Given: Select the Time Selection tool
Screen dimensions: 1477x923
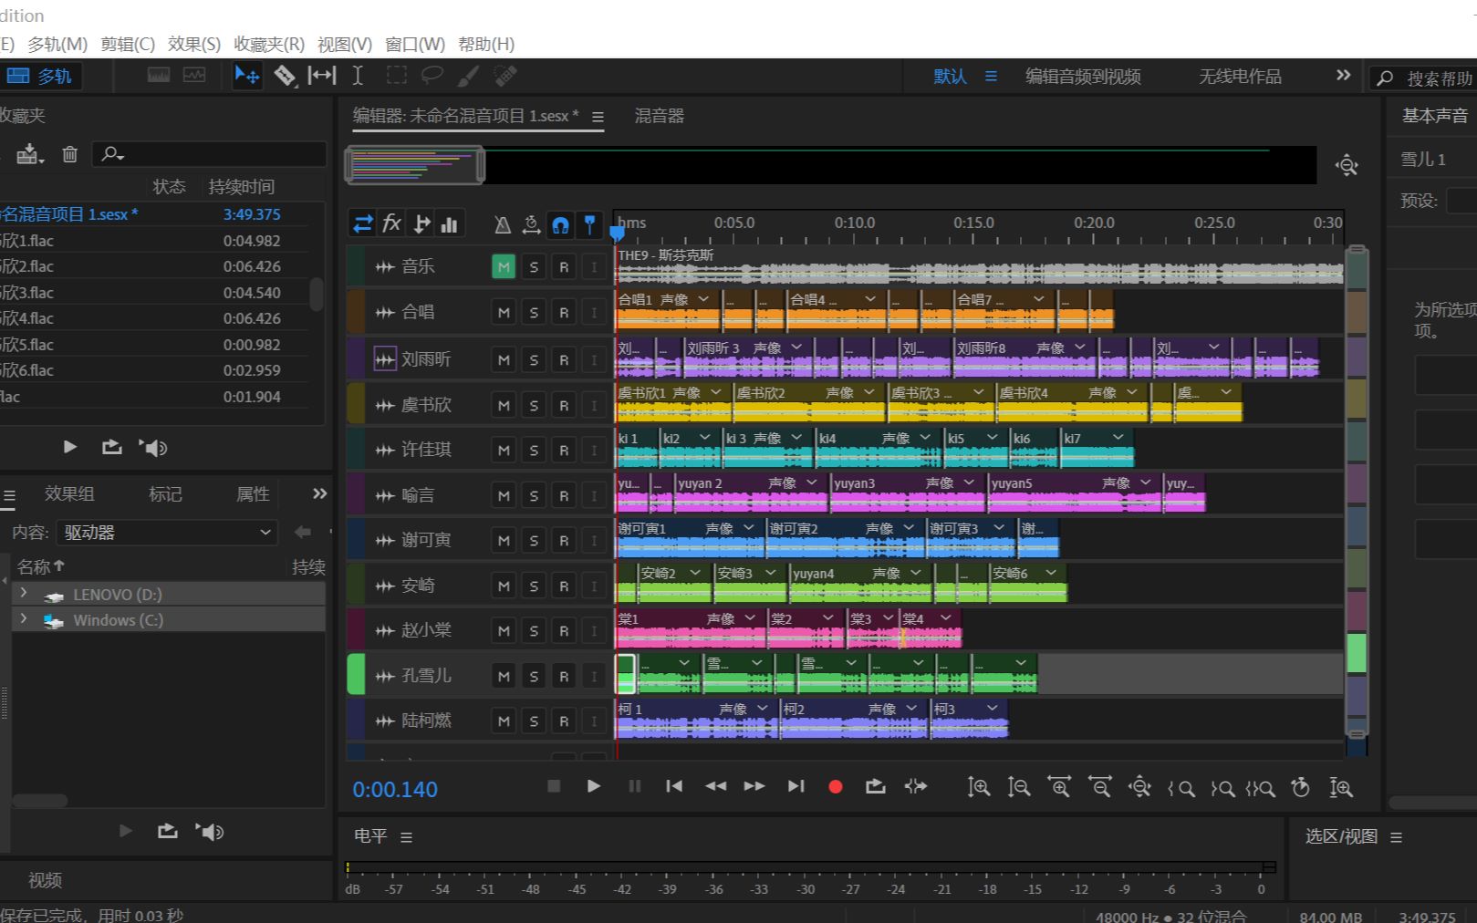Looking at the screenshot, I should tap(358, 76).
